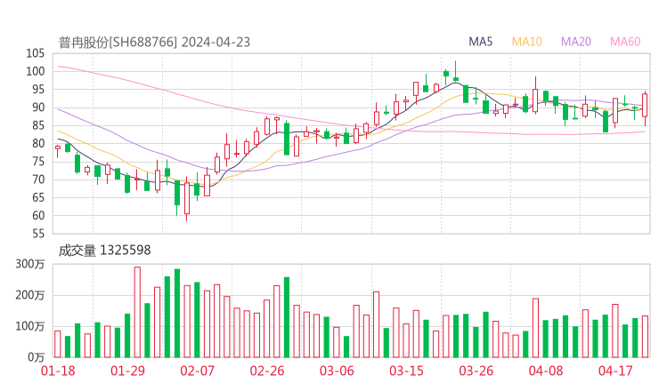Screen dimensions: 659x391
Task: Click the 85 price axis label
Action: [x=38, y=125]
